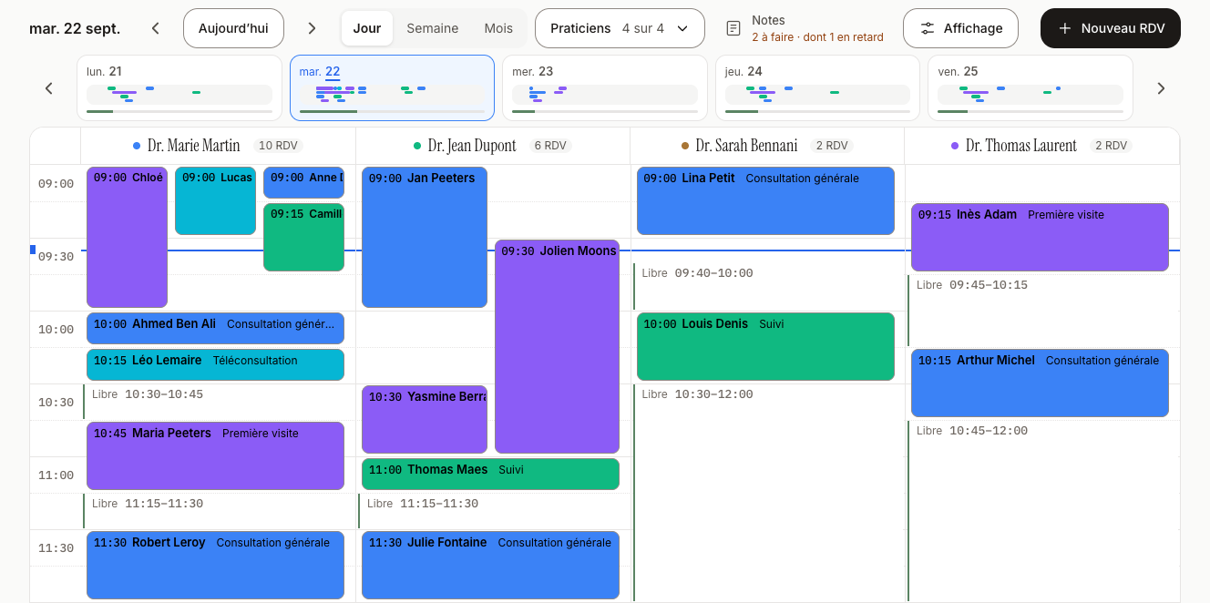Viewport: 1210px width, 603px height.
Task: Switch to Mois view
Action: click(498, 28)
